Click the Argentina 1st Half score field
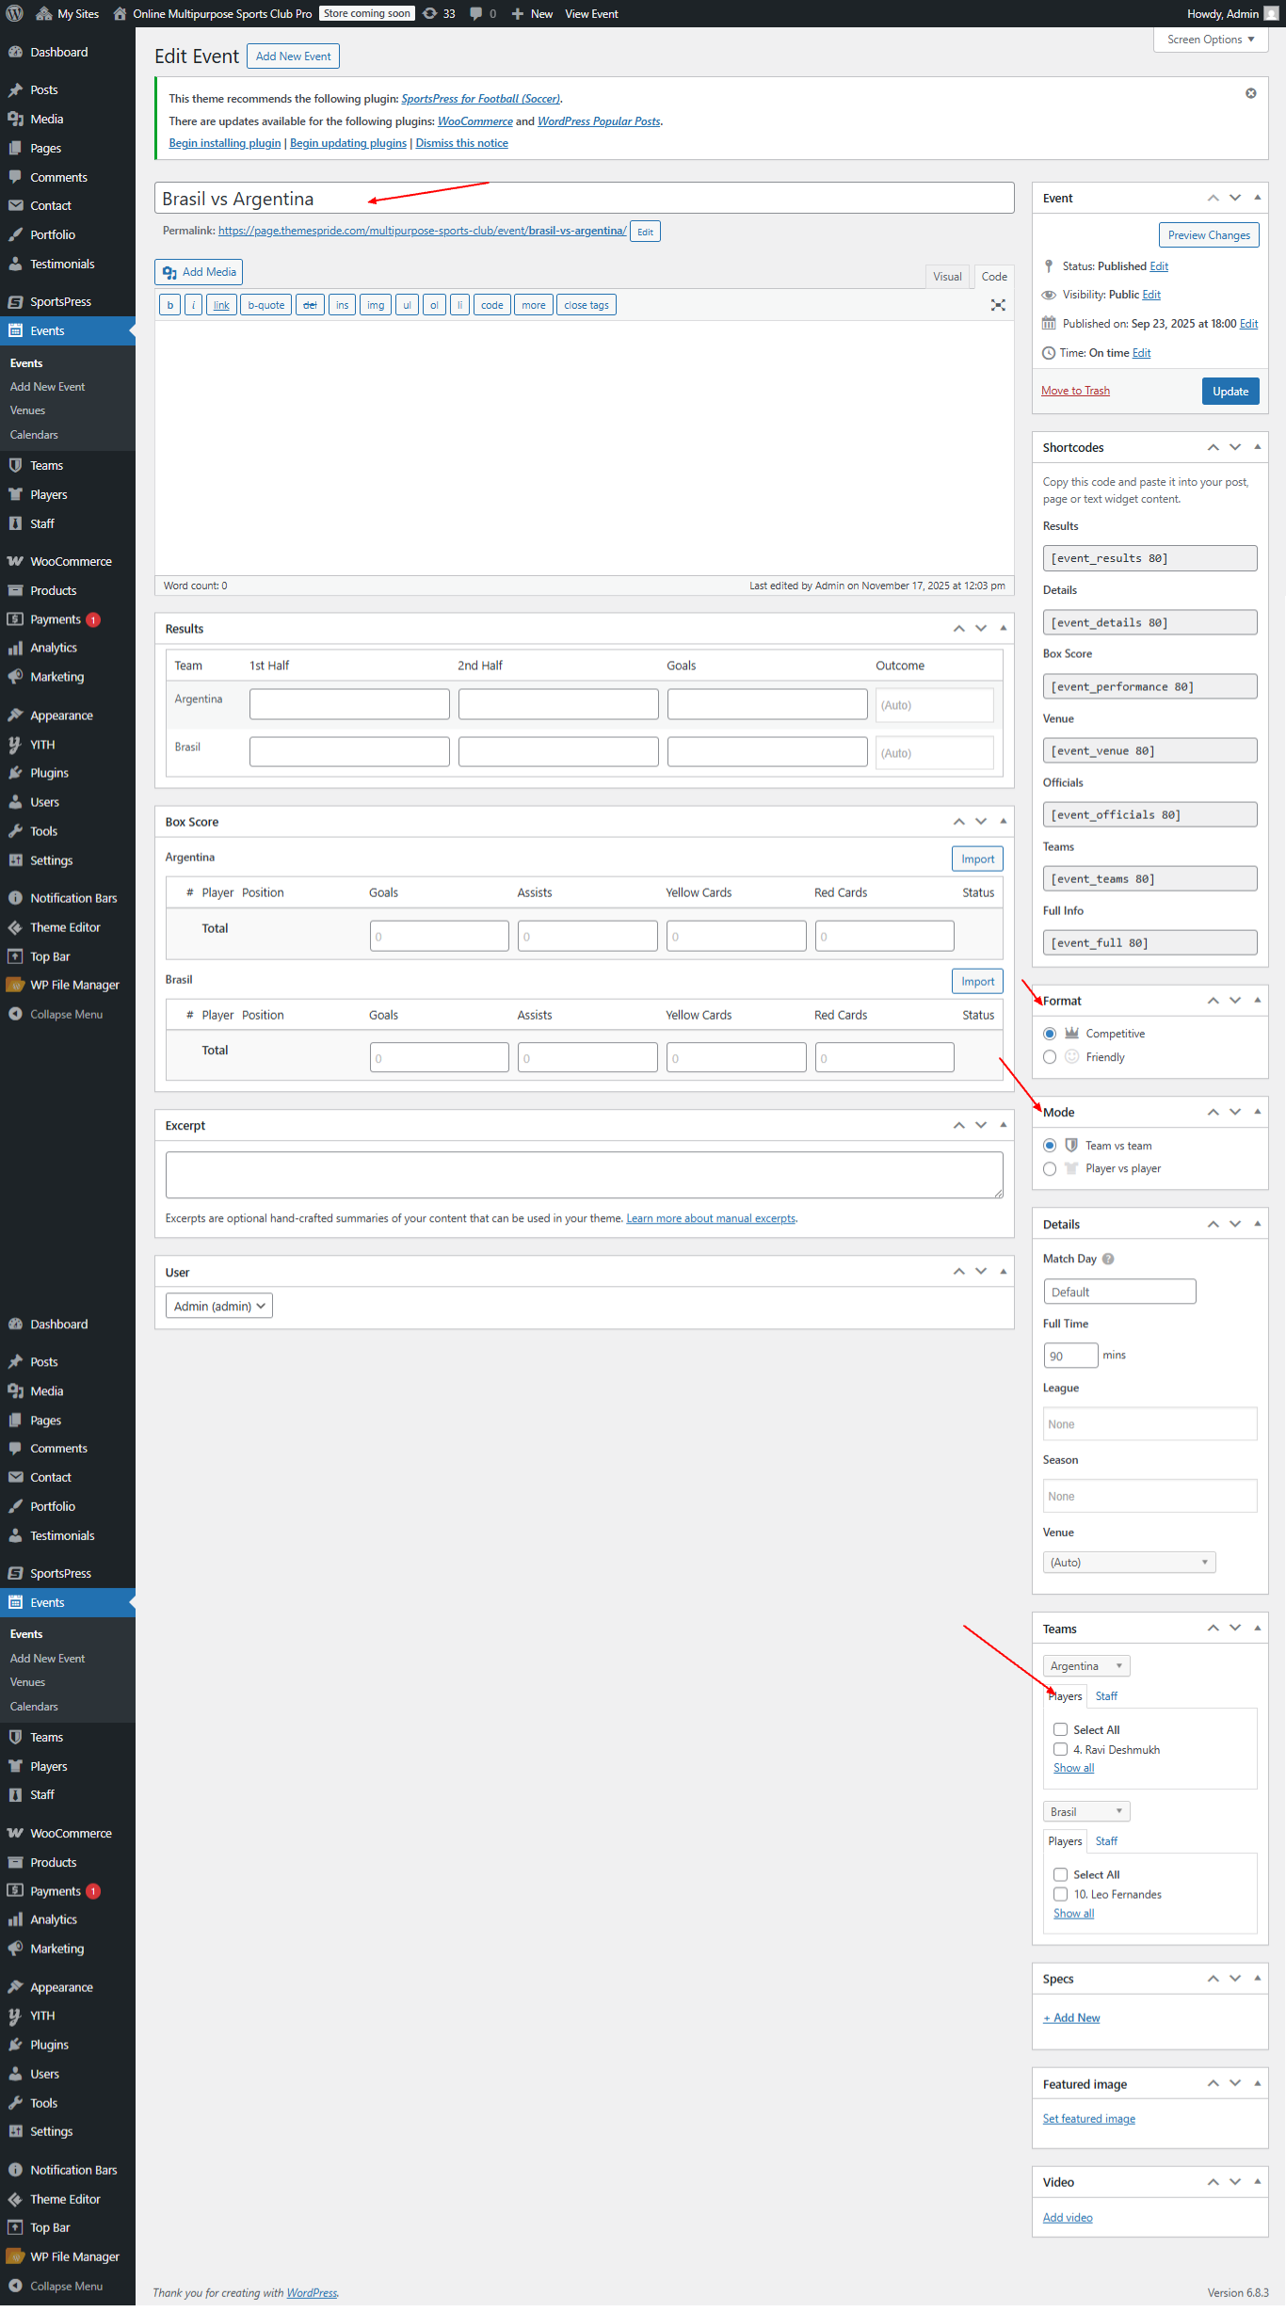Screen dimensions: 1286x2312 (x=349, y=704)
